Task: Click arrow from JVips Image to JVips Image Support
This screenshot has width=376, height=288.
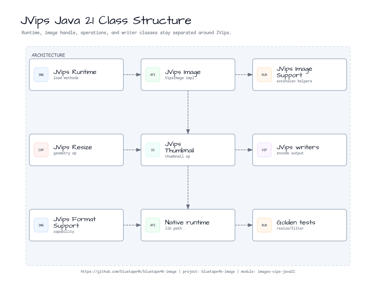Action: pos(244,75)
